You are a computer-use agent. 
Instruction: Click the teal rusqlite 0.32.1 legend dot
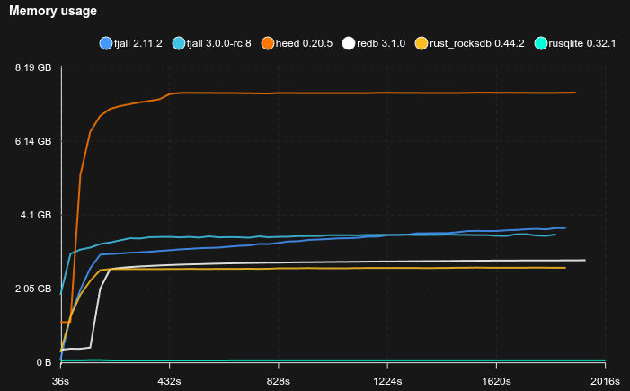(x=540, y=43)
